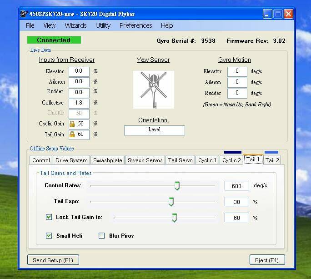Click the Gyro Motion heading
311x279 pixels.
[235, 60]
